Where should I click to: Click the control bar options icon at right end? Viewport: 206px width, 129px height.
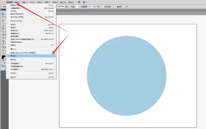tap(127, 7)
